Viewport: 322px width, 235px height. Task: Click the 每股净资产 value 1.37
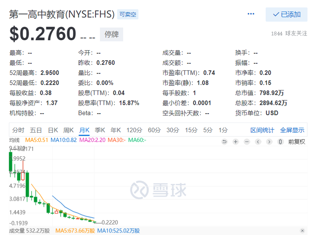pyautogui.click(x=52, y=103)
